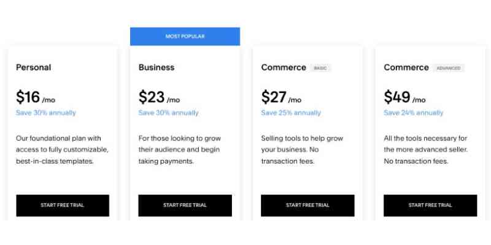Click the Save 25% annually link

pyautogui.click(x=291, y=113)
